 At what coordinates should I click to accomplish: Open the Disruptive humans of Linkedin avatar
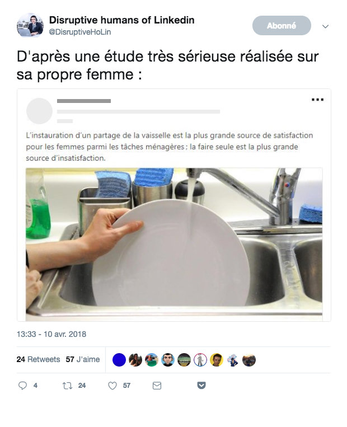click(x=30, y=25)
